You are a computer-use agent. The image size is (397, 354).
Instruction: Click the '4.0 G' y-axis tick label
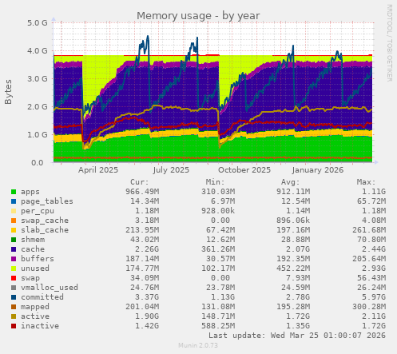38,50
